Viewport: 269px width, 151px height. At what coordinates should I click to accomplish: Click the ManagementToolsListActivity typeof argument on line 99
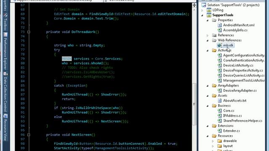121,148
